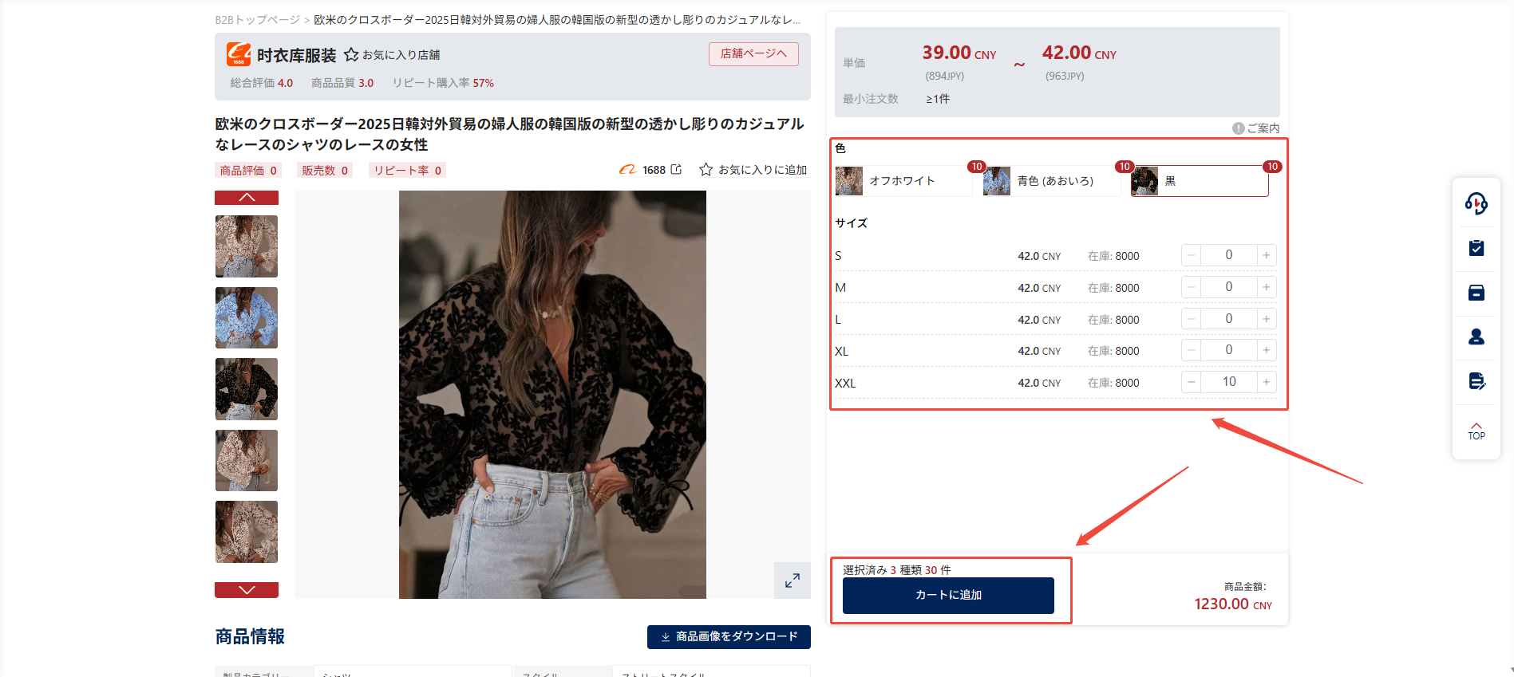Decrease quantity for size XXL
This screenshot has width=1514, height=677.
click(1191, 382)
